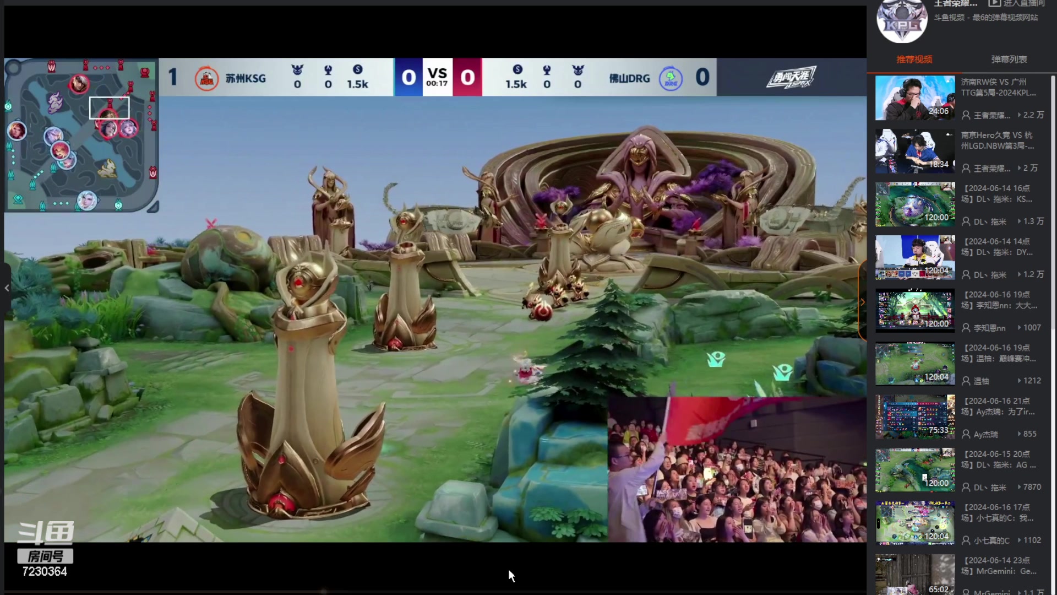Open the 2024-06-14 23点场 MrGemini video
This screenshot has width=1057, height=595.
coord(999,566)
